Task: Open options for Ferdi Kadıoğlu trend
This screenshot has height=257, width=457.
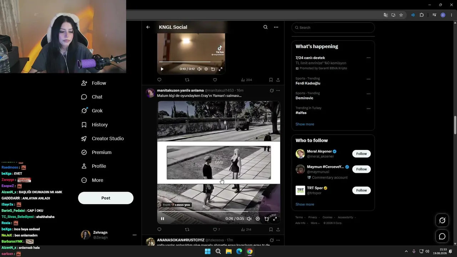Action: (368, 79)
